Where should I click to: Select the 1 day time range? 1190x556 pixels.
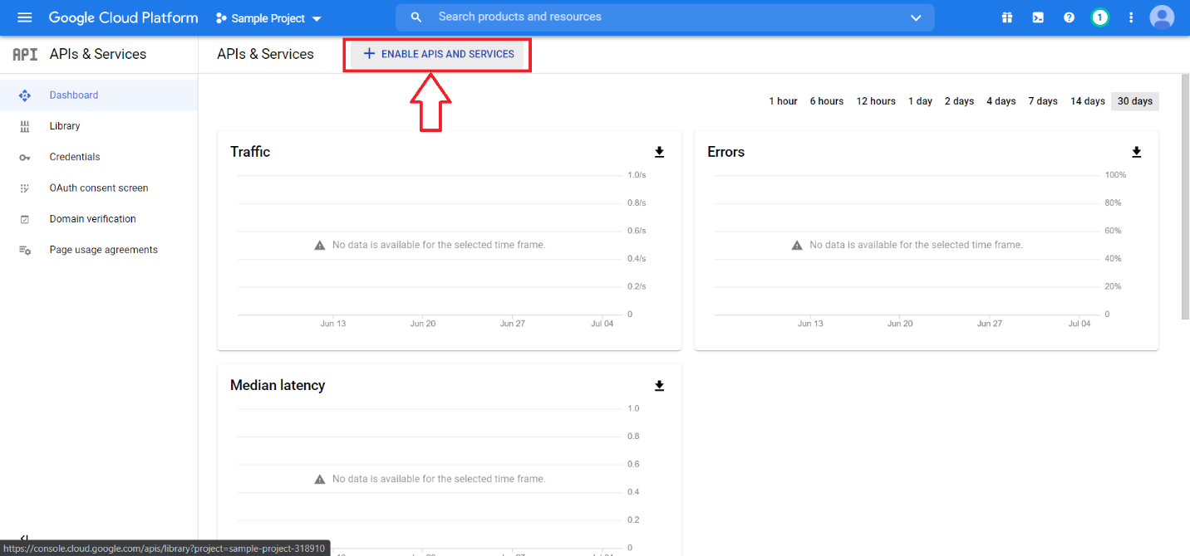pyautogui.click(x=920, y=101)
